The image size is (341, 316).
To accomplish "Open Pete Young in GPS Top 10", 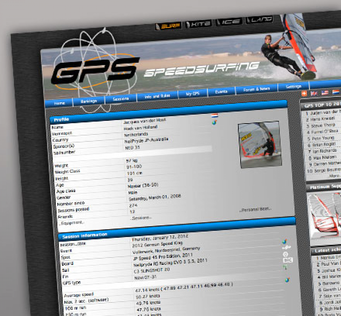I will click(x=323, y=138).
